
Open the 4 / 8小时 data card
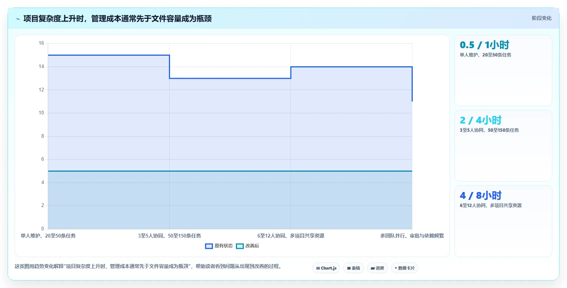pos(503,221)
